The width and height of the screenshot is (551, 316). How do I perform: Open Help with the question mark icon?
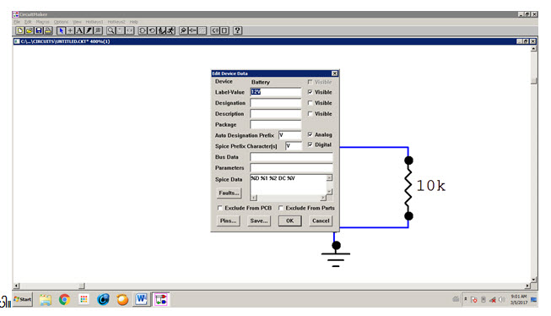pos(238,30)
